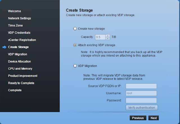Go to Network Settings step
This screenshot has width=180, height=124.
[19, 18]
